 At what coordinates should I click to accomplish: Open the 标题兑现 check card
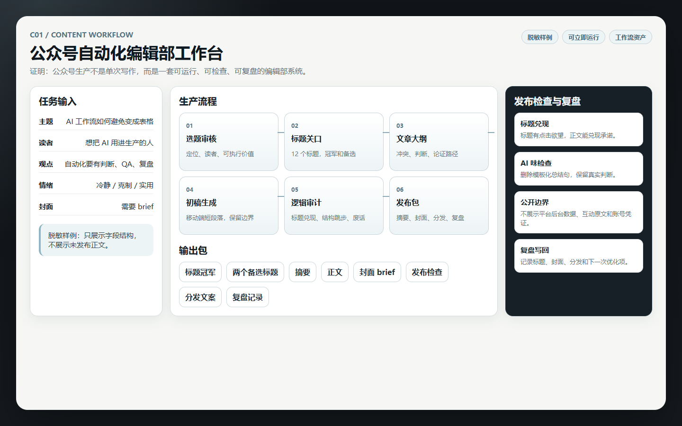579,130
